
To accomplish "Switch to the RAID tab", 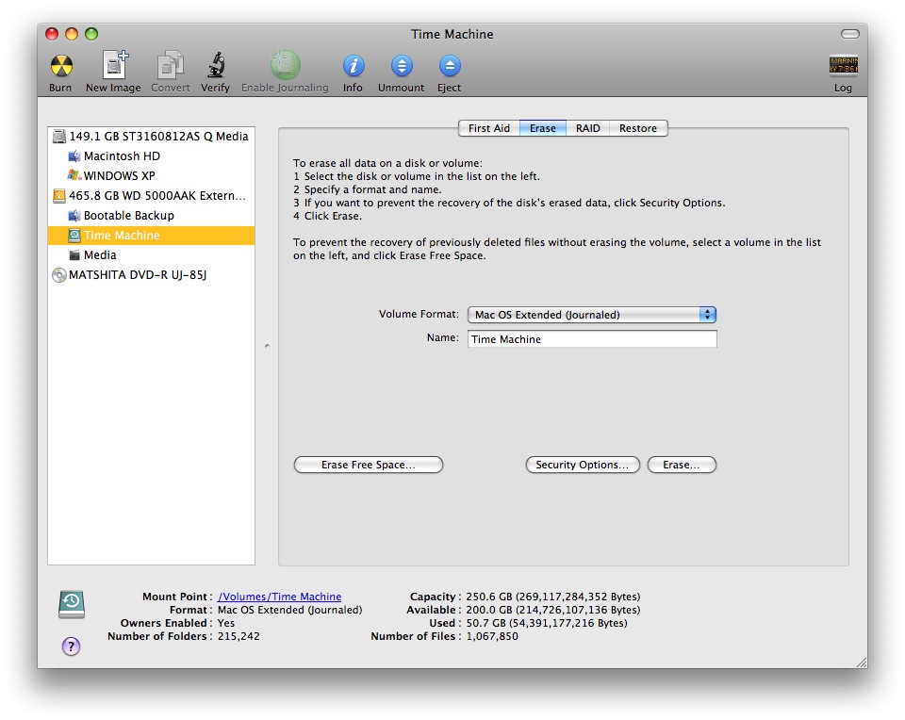I will [x=587, y=128].
